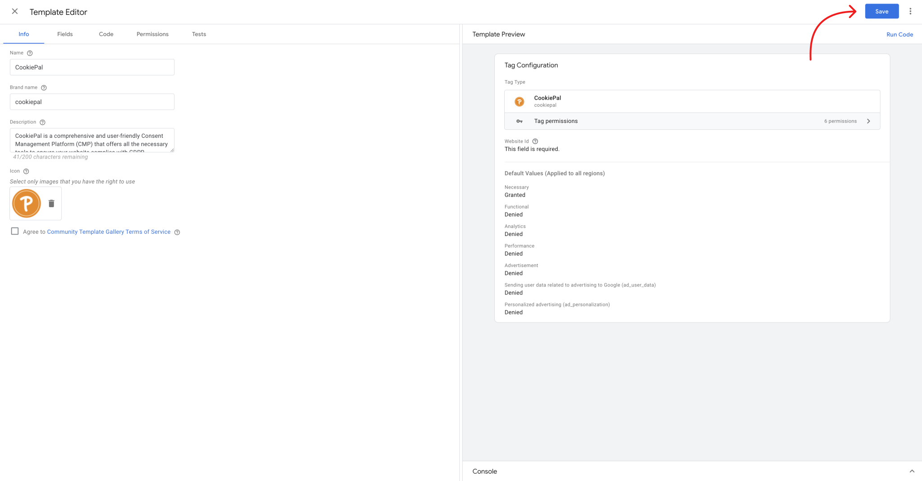Viewport: 922px width, 481px height.
Task: Click Denied under ad_user_data setting
Action: pos(514,293)
